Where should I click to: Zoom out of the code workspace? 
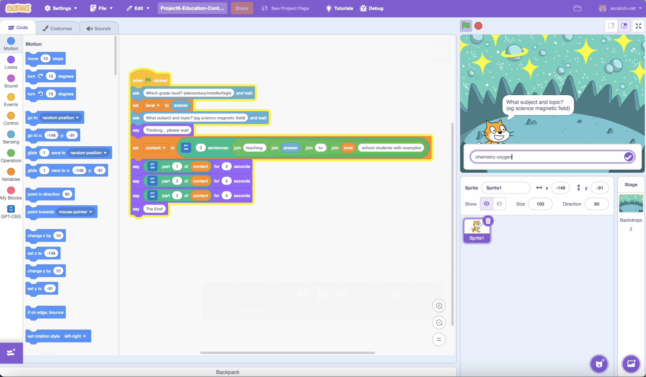[x=439, y=323]
